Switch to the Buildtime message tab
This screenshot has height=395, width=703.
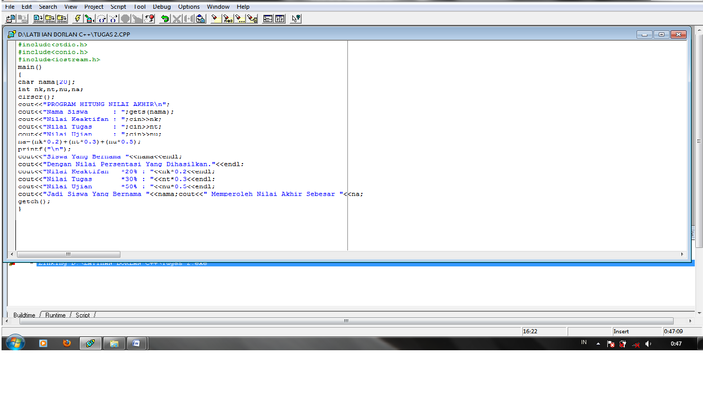coord(24,315)
